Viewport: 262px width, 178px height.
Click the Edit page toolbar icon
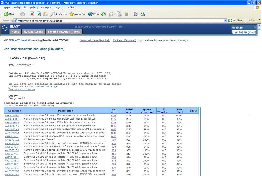[x=126, y=14]
